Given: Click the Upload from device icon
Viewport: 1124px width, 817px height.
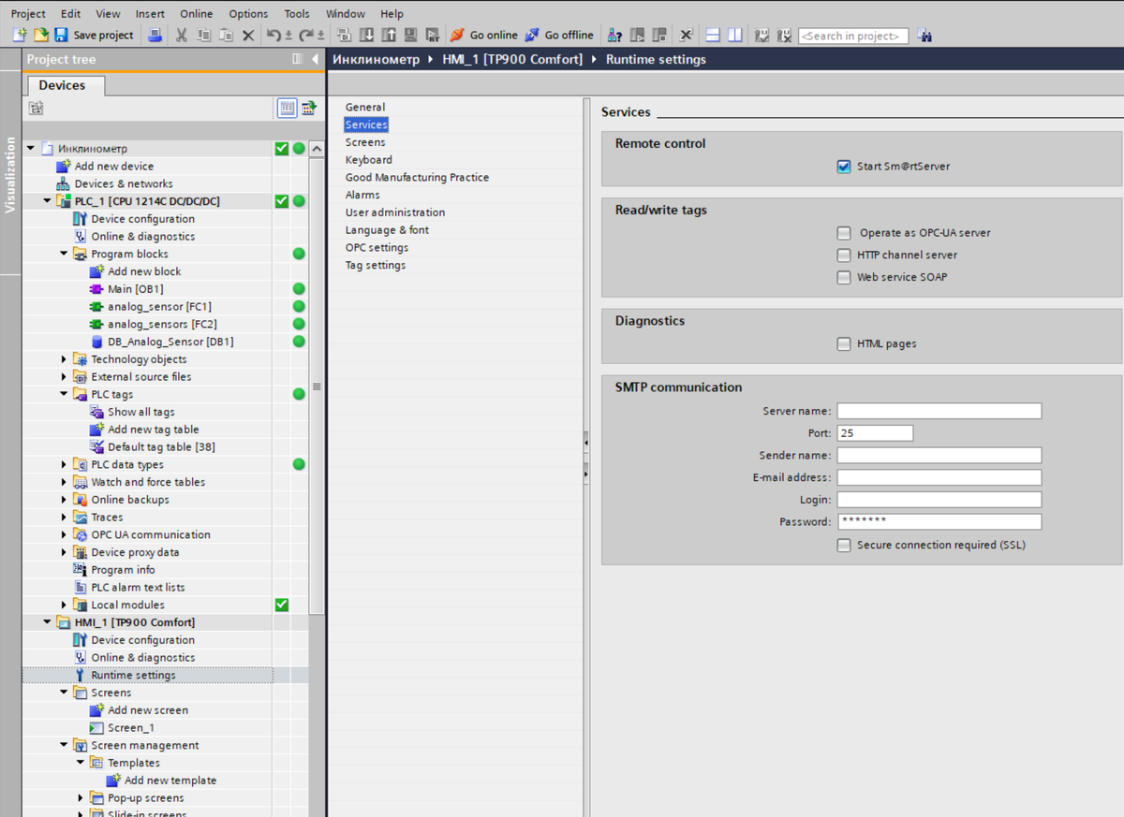Looking at the screenshot, I should [x=388, y=35].
